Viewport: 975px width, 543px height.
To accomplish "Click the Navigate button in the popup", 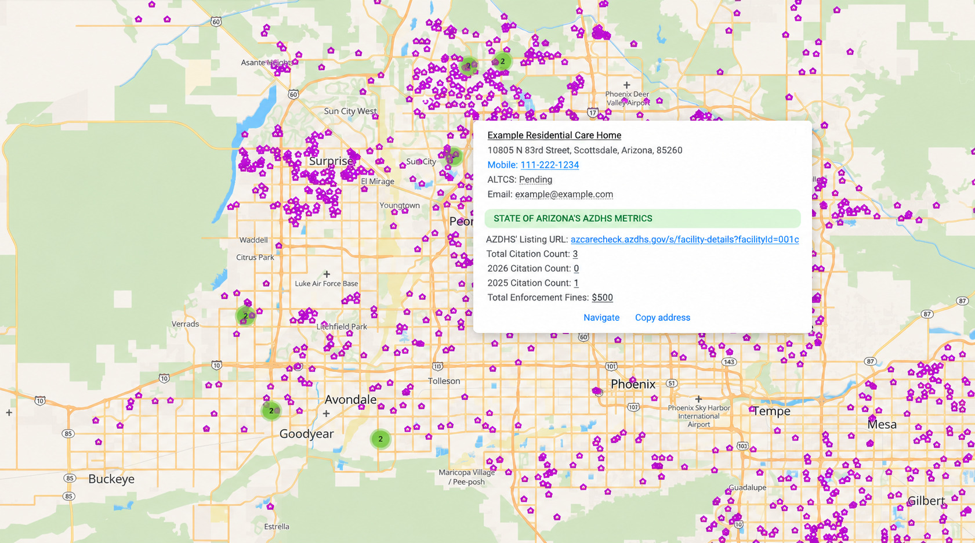I will click(601, 317).
